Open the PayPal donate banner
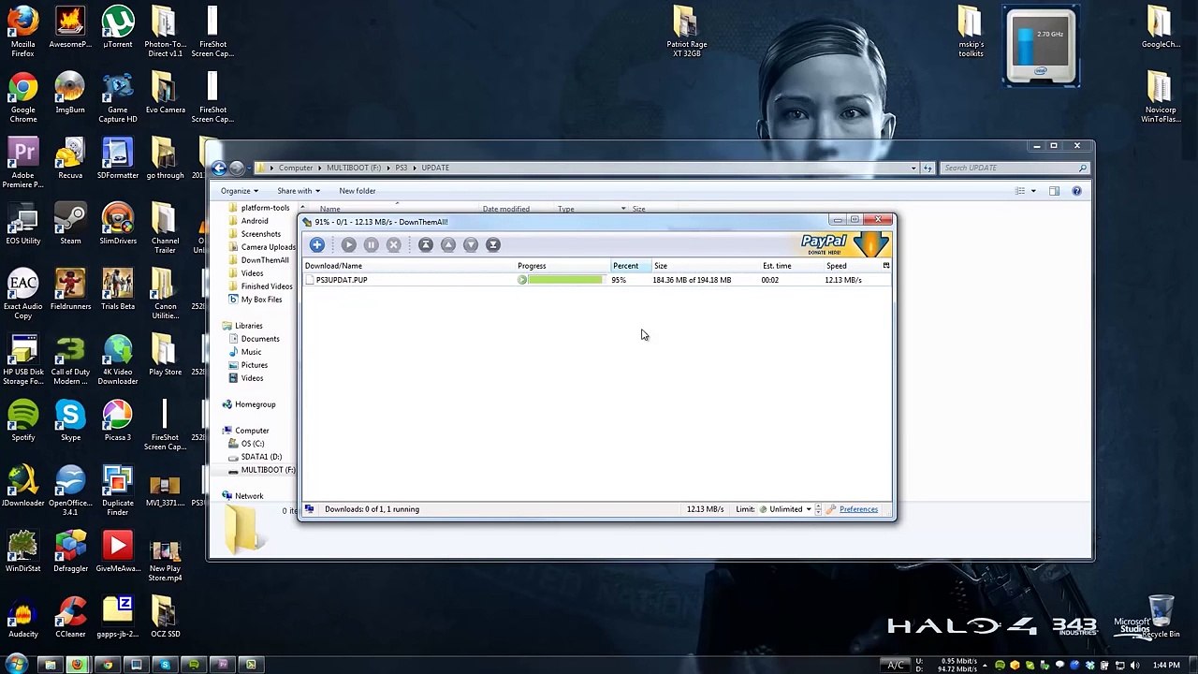This screenshot has width=1198, height=674. pyautogui.click(x=845, y=243)
